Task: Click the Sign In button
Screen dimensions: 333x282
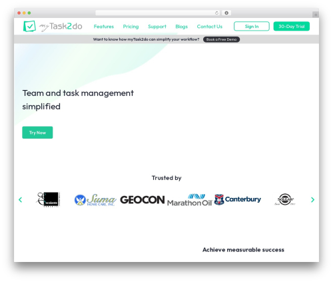Action: pyautogui.click(x=252, y=26)
